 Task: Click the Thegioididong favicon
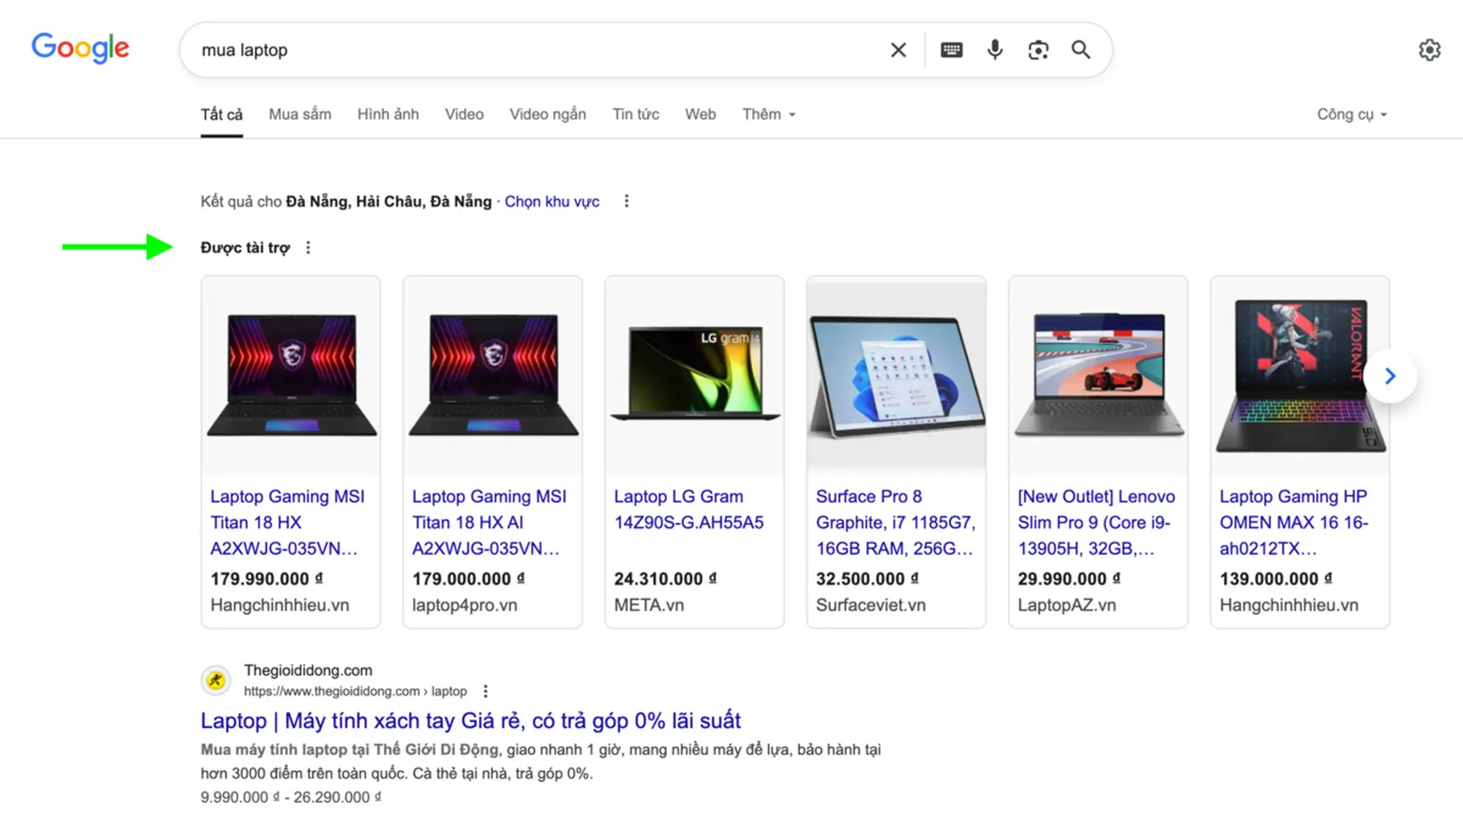(216, 680)
